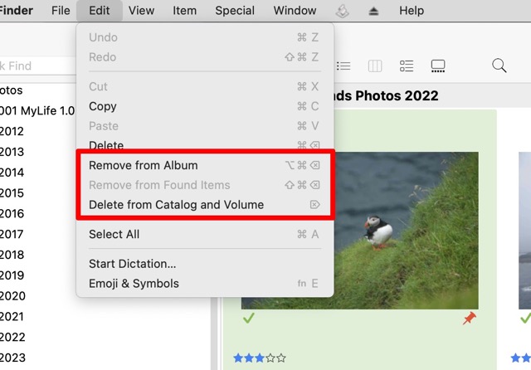
Task: Open the Window menu
Action: point(295,11)
